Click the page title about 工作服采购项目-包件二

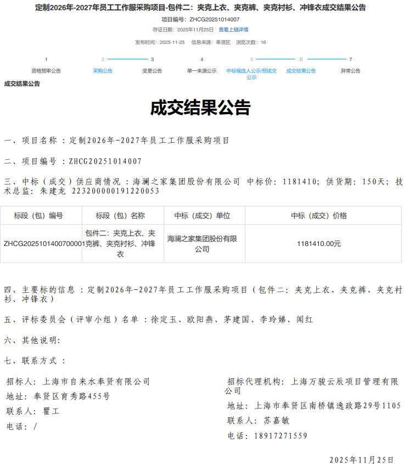point(200,8)
